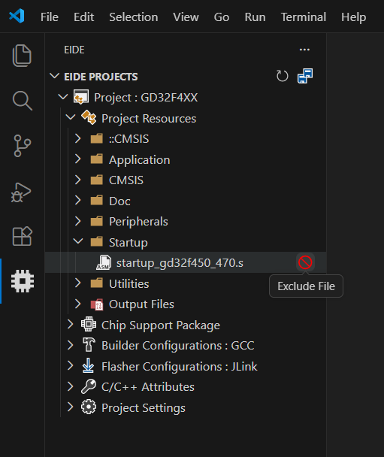This screenshot has width=384, height=457.
Task: Click the ASM file icon of startup file
Action: pyautogui.click(x=104, y=262)
